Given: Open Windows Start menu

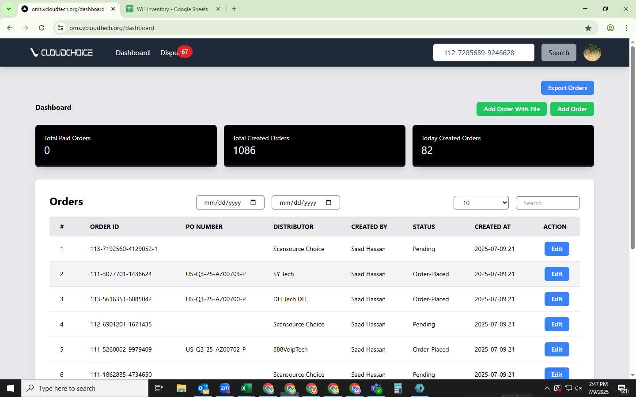Looking at the screenshot, I should (x=11, y=388).
